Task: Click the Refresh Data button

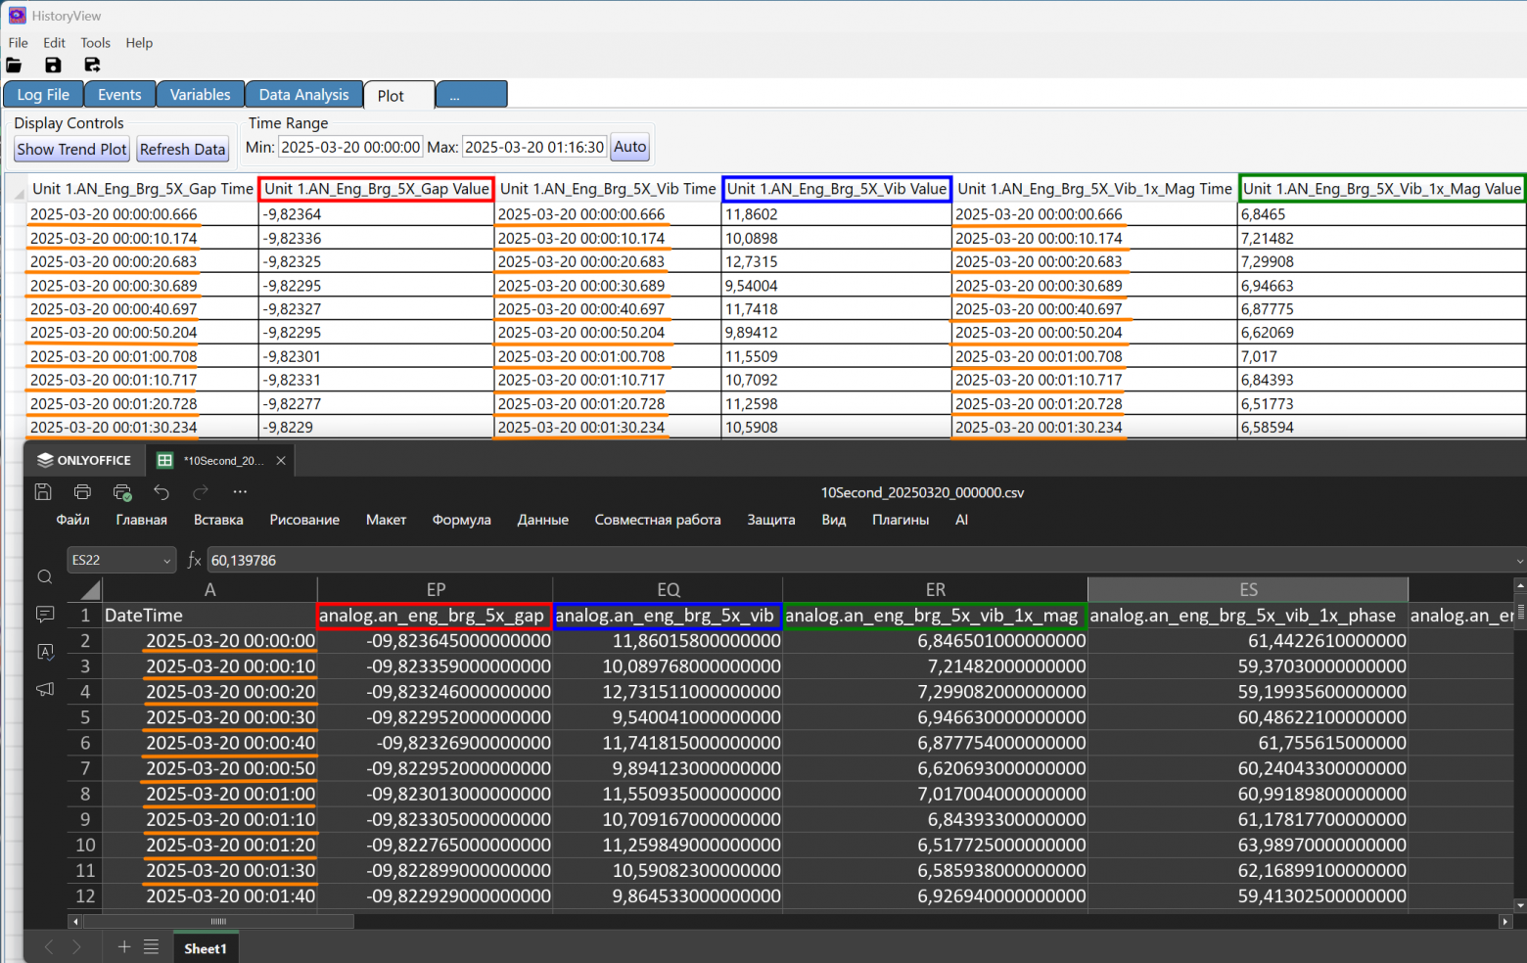Action: pyautogui.click(x=183, y=150)
